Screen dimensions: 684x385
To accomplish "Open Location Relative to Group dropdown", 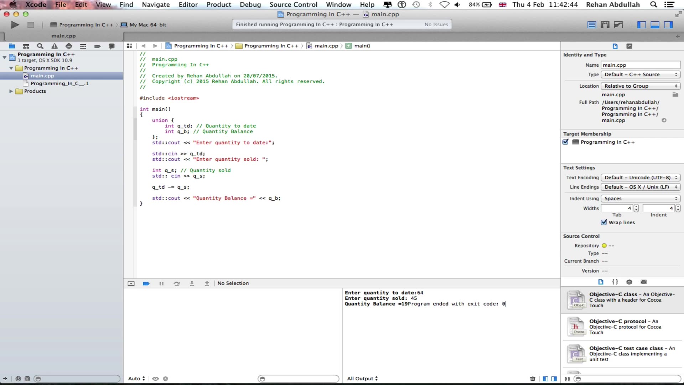I will click(641, 86).
